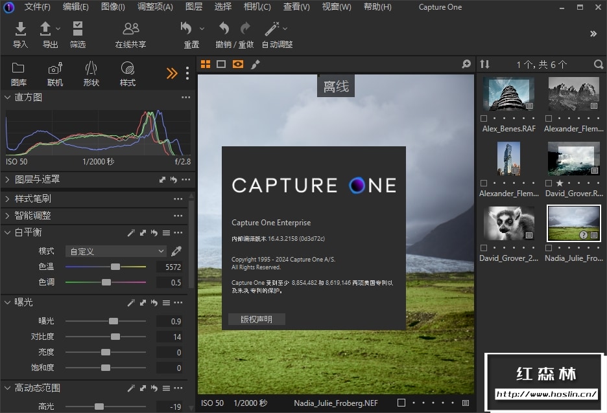Toggle the proofing eye icon above viewer

238,64
